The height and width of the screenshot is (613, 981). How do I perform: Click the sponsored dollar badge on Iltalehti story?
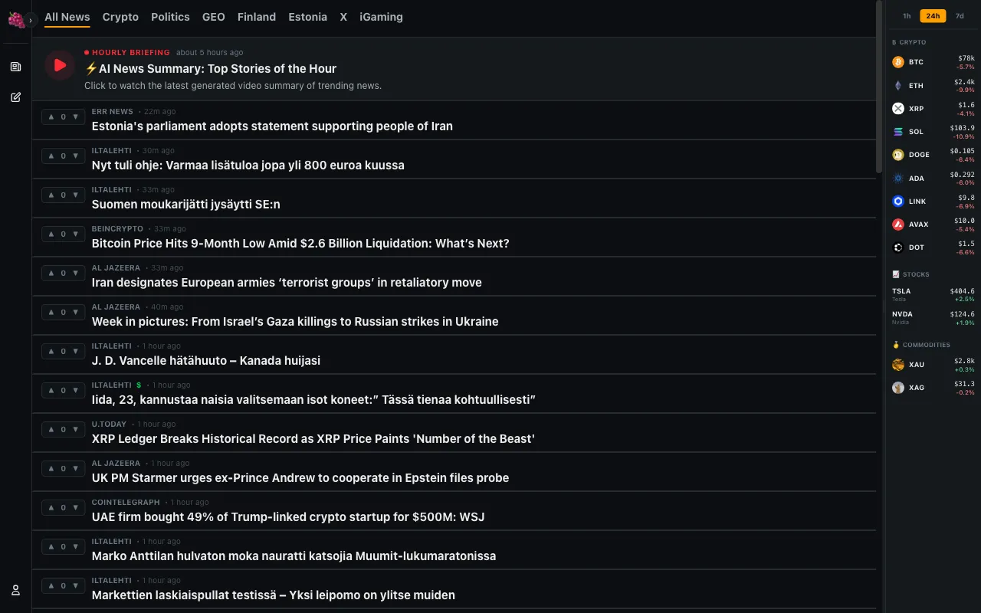(x=139, y=385)
